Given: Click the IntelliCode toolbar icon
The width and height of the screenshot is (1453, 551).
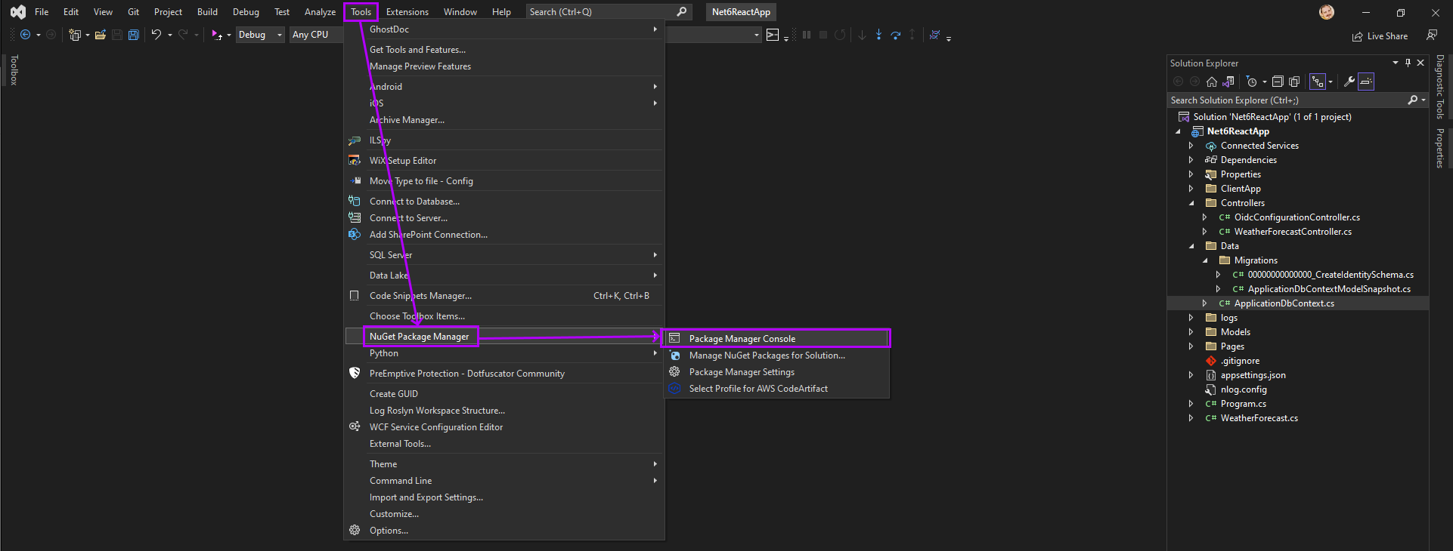Looking at the screenshot, I should point(935,35).
